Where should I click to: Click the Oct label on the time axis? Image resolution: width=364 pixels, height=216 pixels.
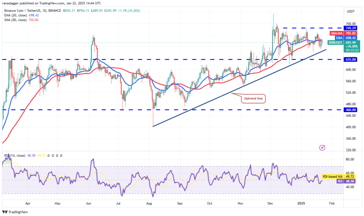coord(210,203)
